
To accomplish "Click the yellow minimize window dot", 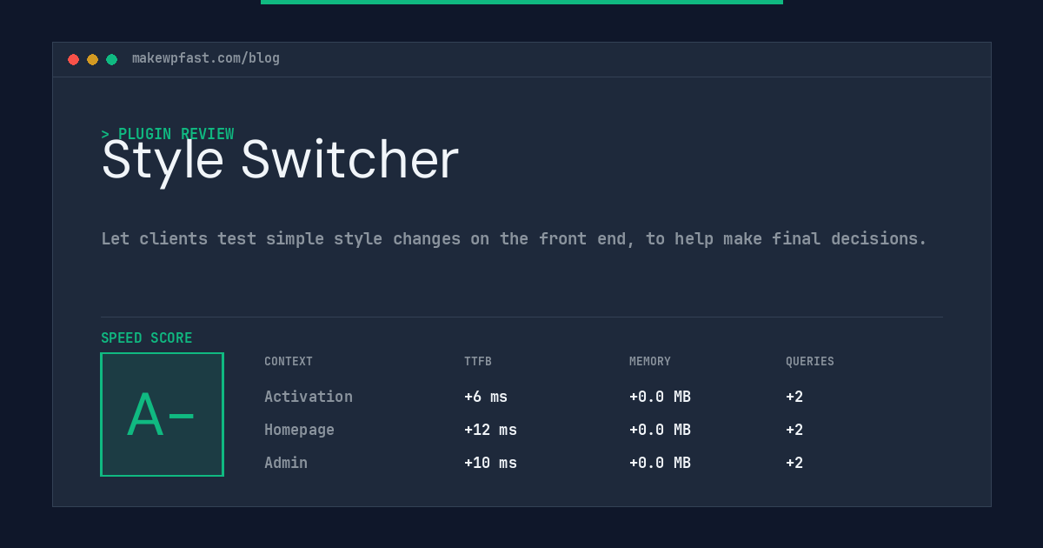I will tap(92, 59).
